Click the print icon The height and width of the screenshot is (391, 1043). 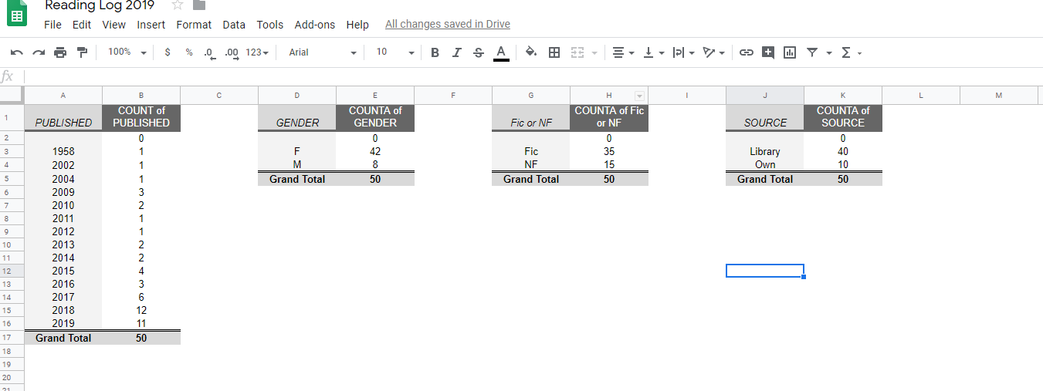tap(60, 52)
